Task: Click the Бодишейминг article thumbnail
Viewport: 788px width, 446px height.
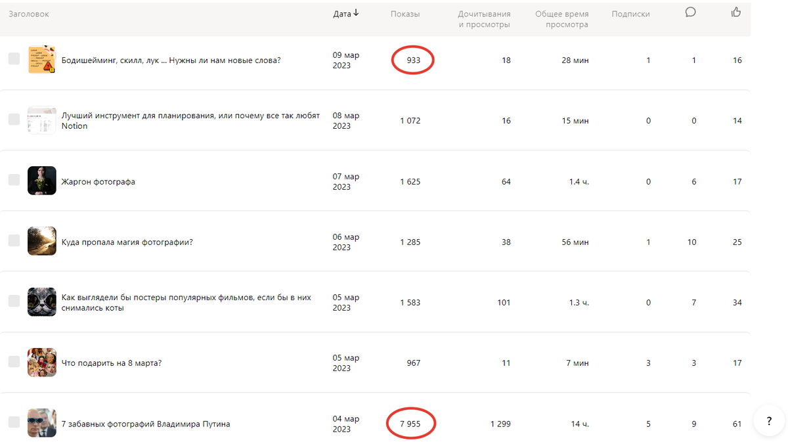Action: click(42, 60)
